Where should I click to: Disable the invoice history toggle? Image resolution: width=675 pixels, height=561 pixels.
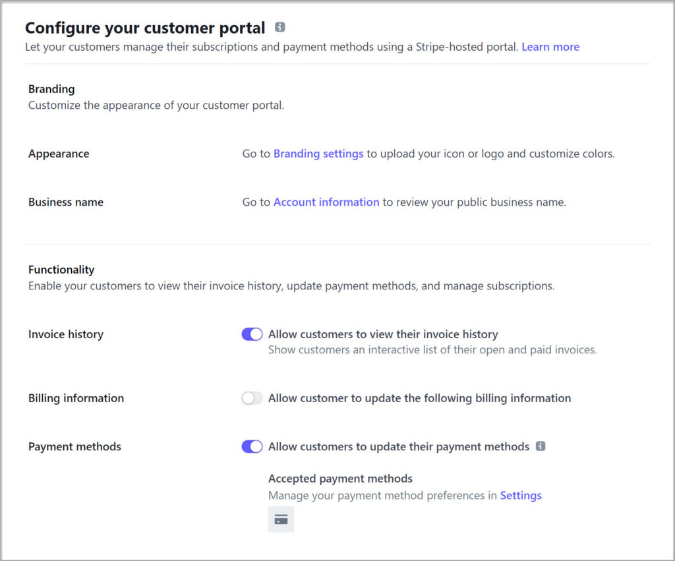coord(251,334)
